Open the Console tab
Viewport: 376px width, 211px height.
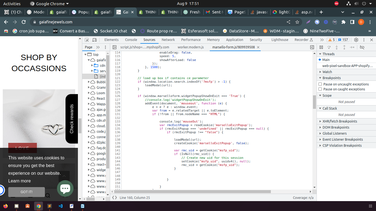click(x=131, y=40)
